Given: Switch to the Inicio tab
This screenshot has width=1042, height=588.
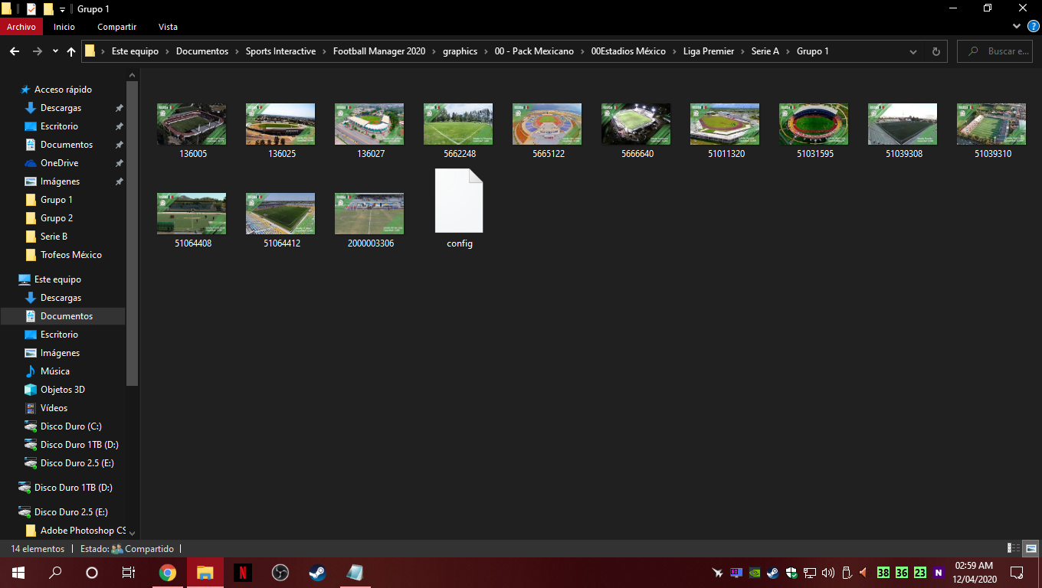Looking at the screenshot, I should click(x=64, y=27).
